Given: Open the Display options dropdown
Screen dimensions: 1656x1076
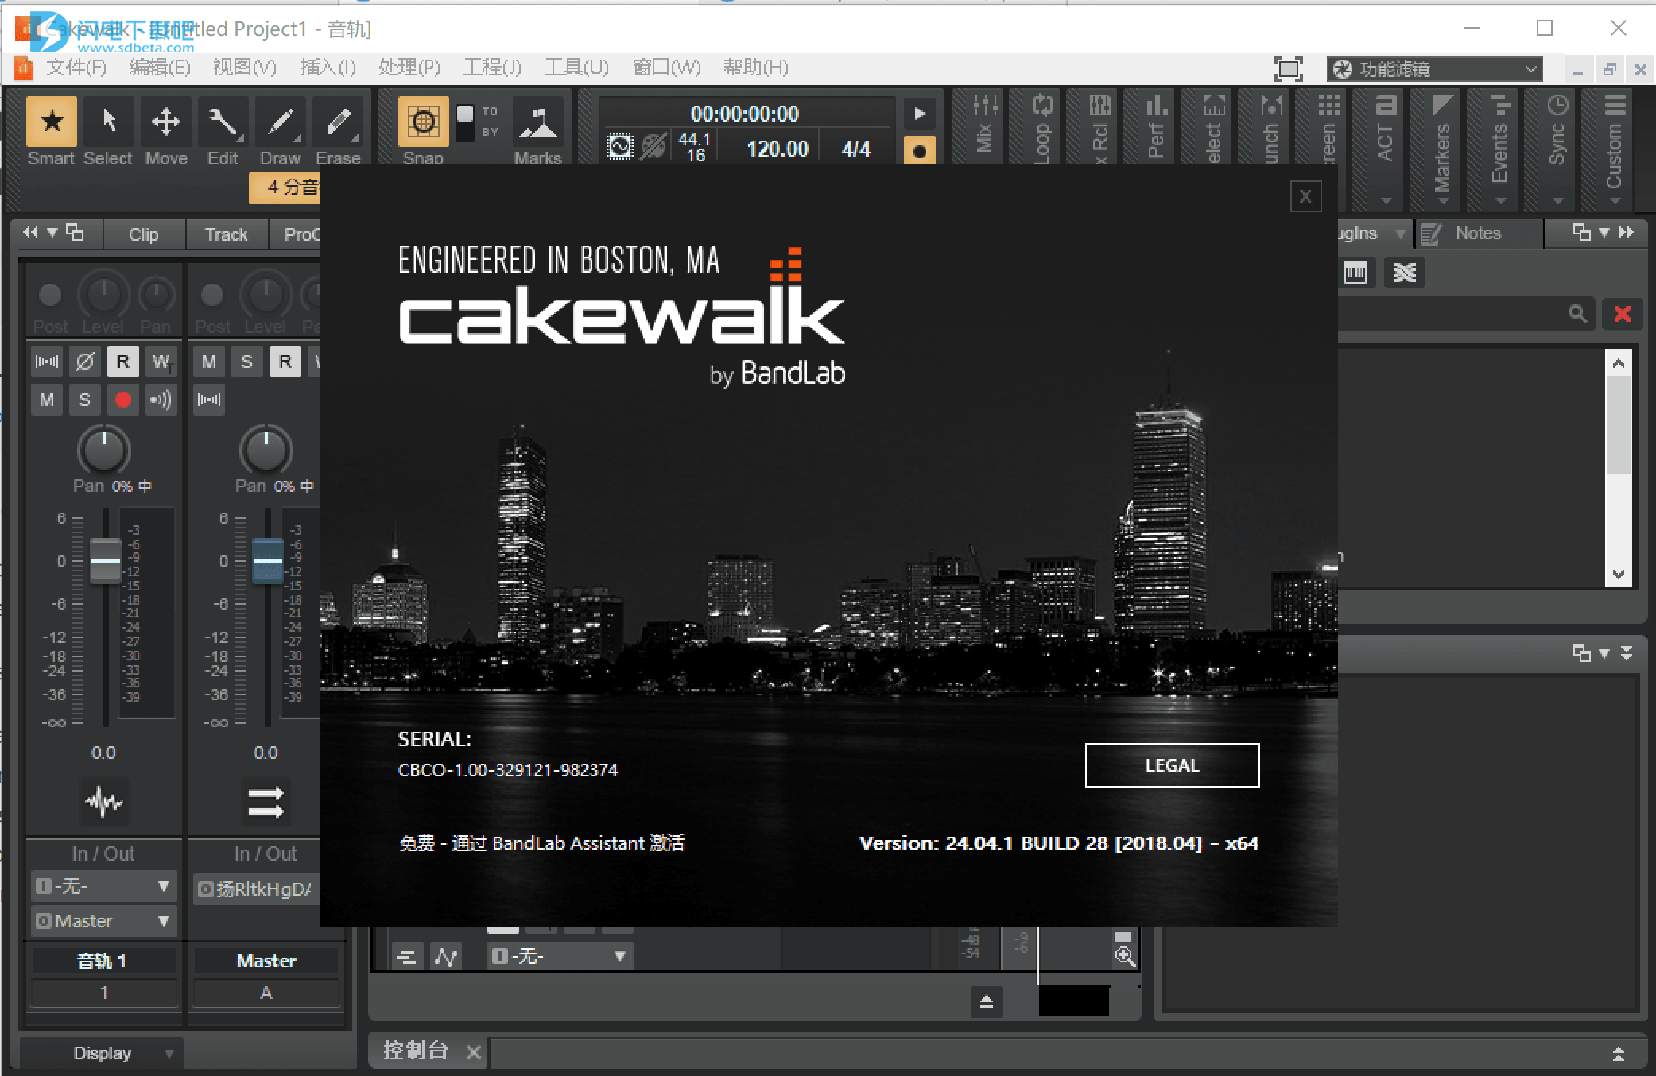Looking at the screenshot, I should (102, 1053).
